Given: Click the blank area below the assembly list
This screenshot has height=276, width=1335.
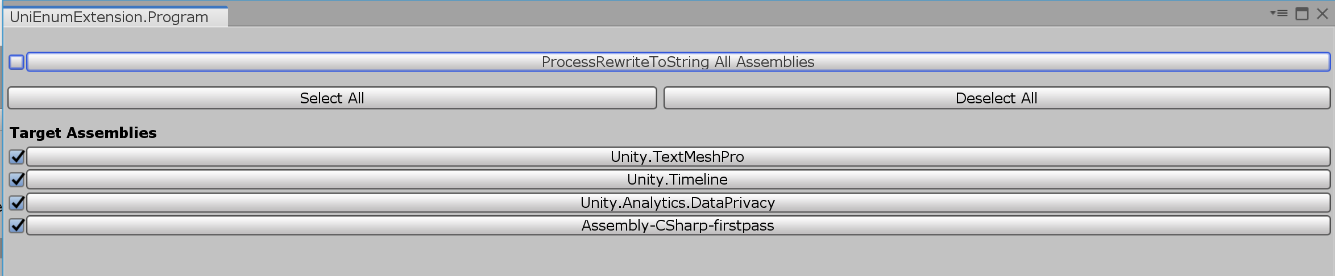Looking at the screenshot, I should (667, 257).
